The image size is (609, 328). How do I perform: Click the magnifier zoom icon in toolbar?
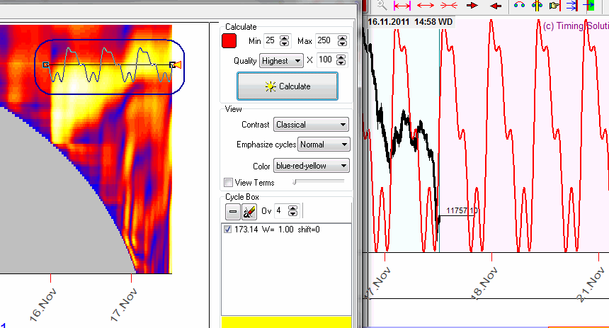382,5
